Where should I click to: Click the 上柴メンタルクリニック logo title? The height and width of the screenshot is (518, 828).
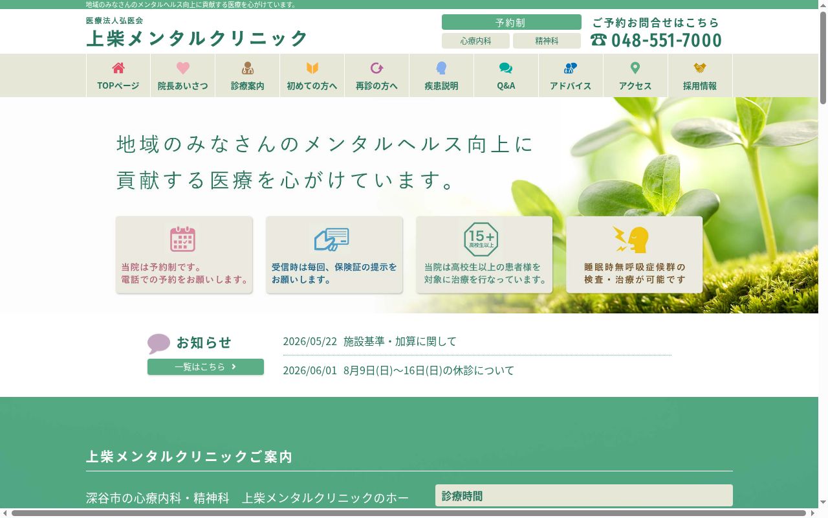click(x=197, y=39)
